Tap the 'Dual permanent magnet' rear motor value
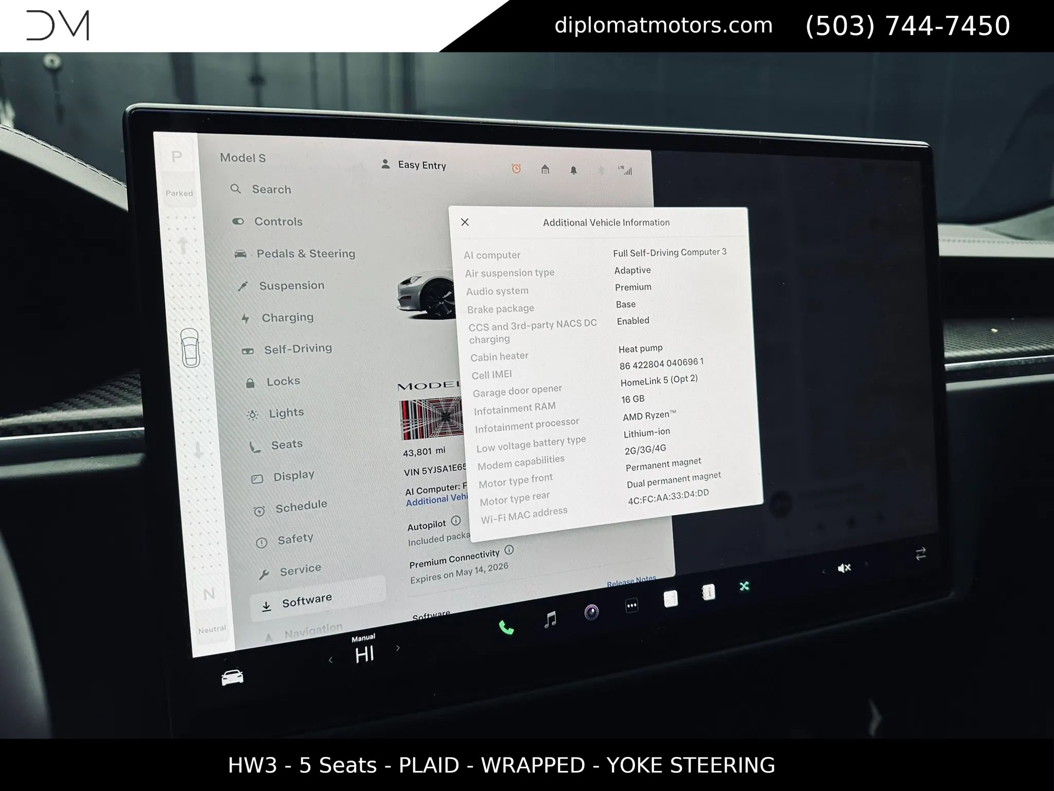 point(674,479)
